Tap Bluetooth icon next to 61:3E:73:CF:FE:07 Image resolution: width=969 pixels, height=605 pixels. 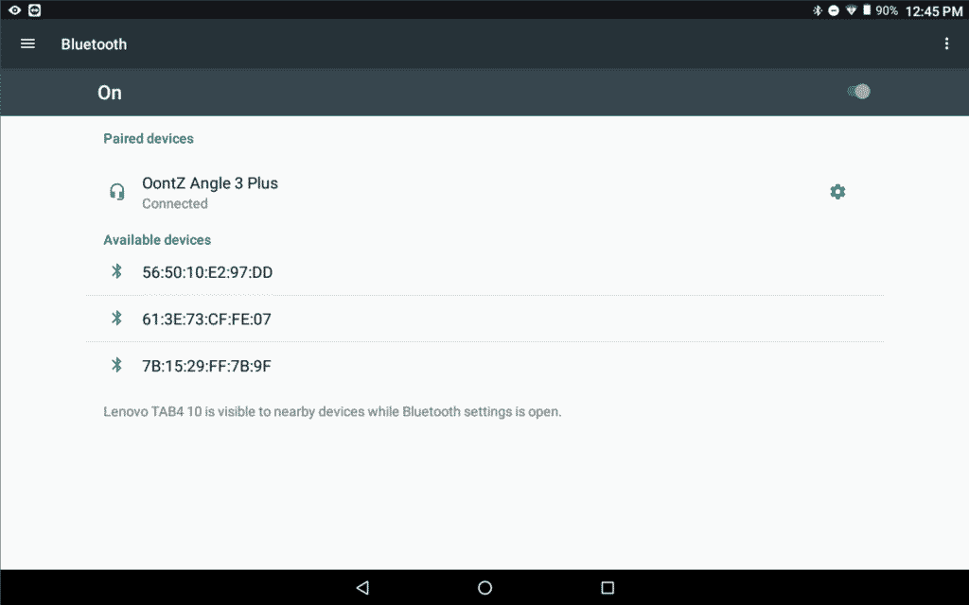(x=117, y=319)
